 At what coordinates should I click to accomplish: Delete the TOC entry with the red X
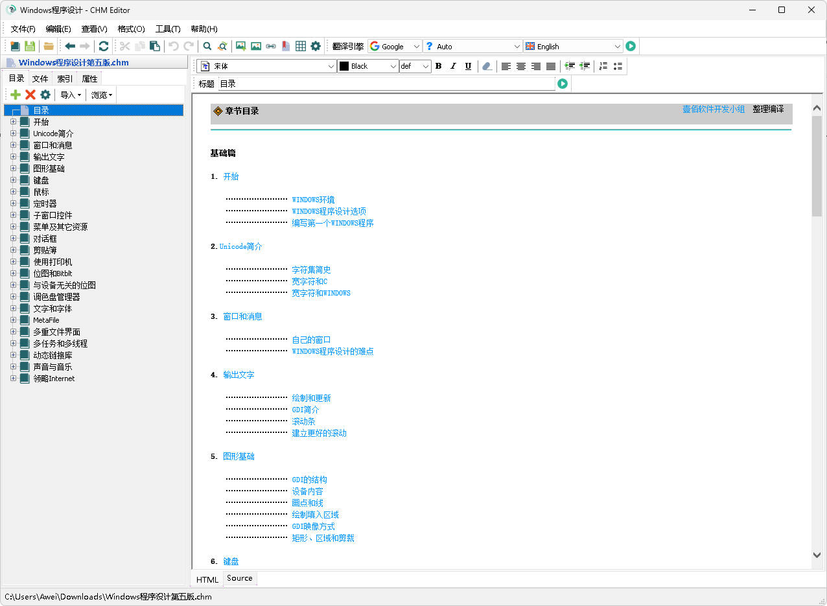[30, 95]
